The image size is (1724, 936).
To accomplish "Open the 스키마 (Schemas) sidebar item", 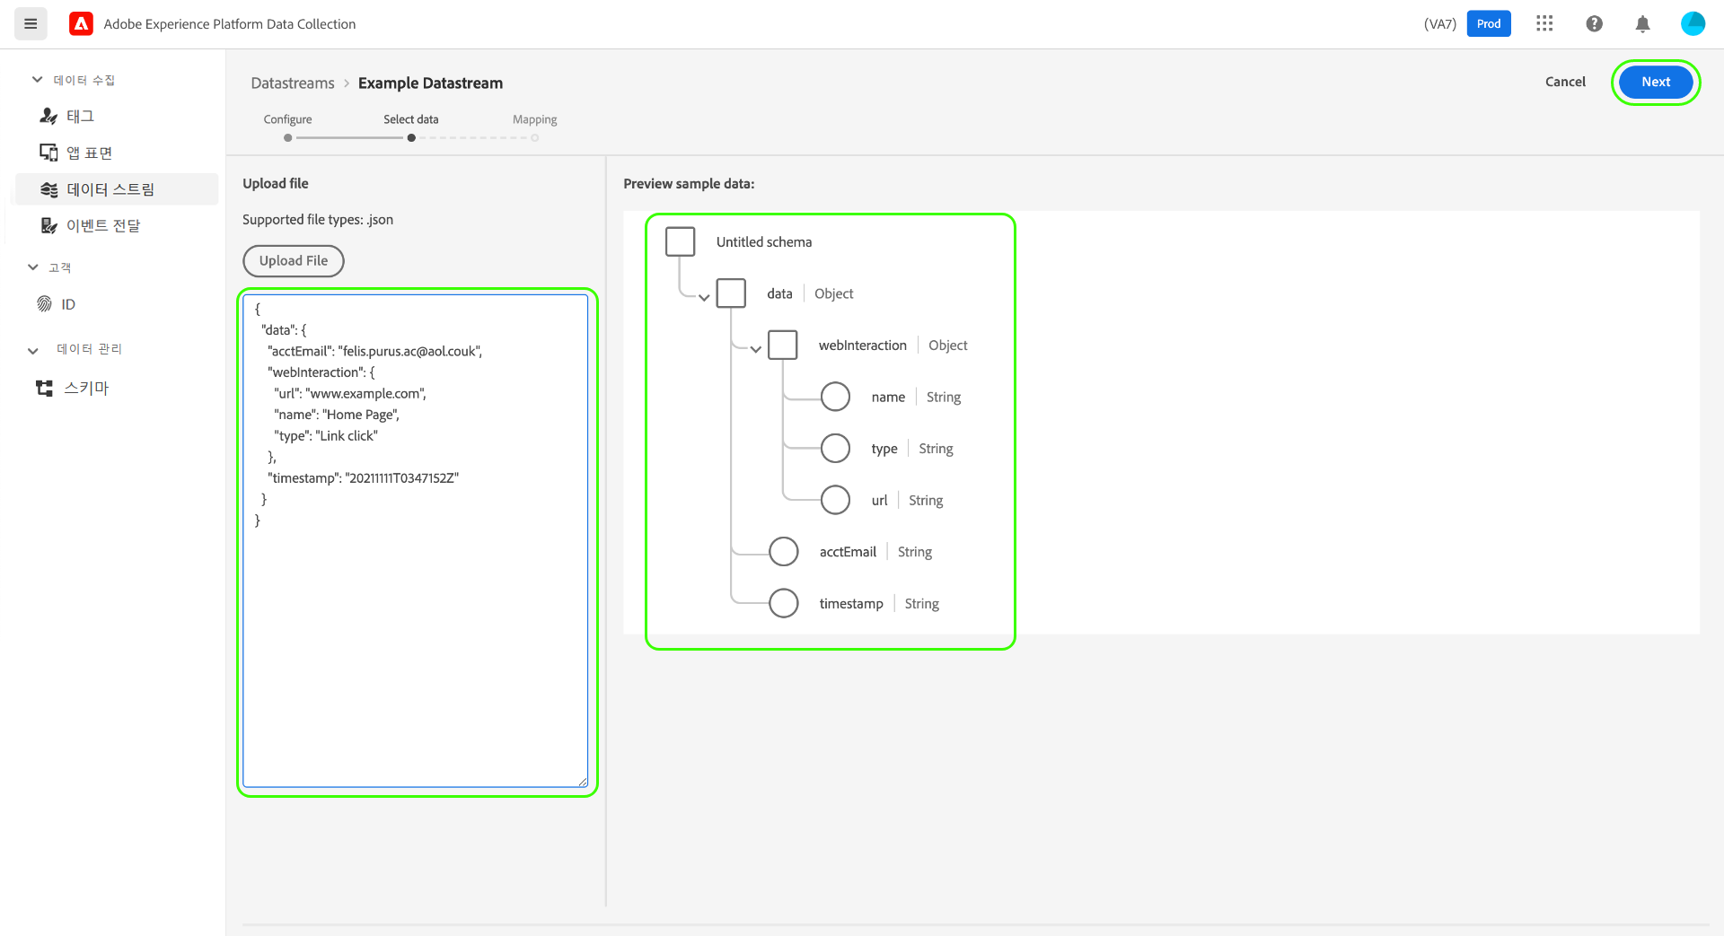I will [x=85, y=388].
